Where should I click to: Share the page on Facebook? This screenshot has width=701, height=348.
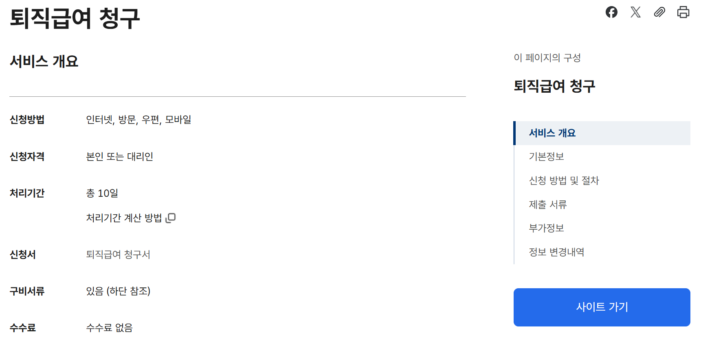[x=611, y=12]
